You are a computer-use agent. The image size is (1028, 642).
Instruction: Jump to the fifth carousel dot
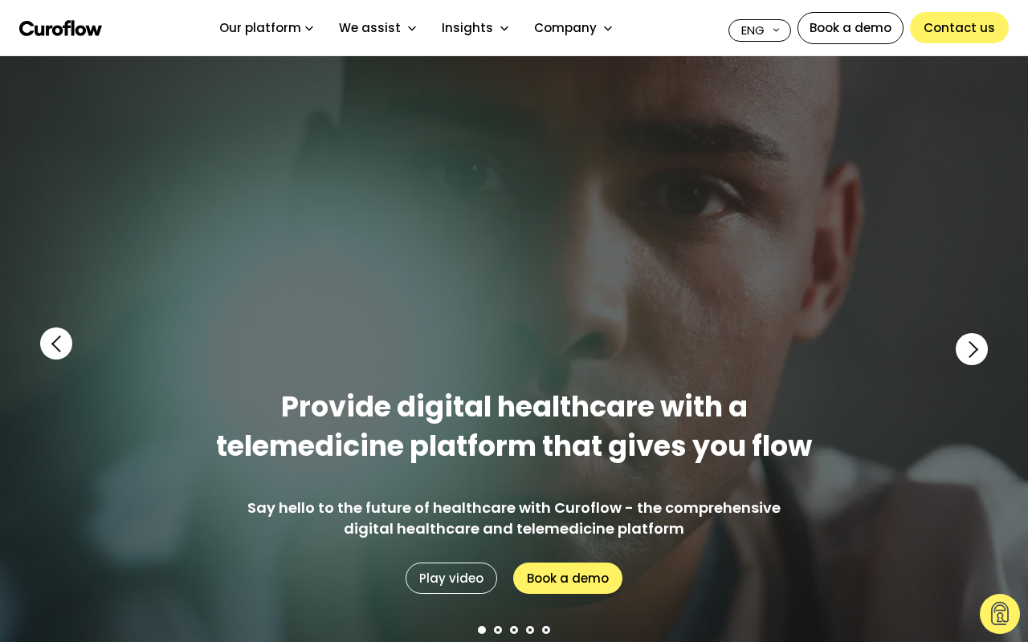[x=546, y=630]
